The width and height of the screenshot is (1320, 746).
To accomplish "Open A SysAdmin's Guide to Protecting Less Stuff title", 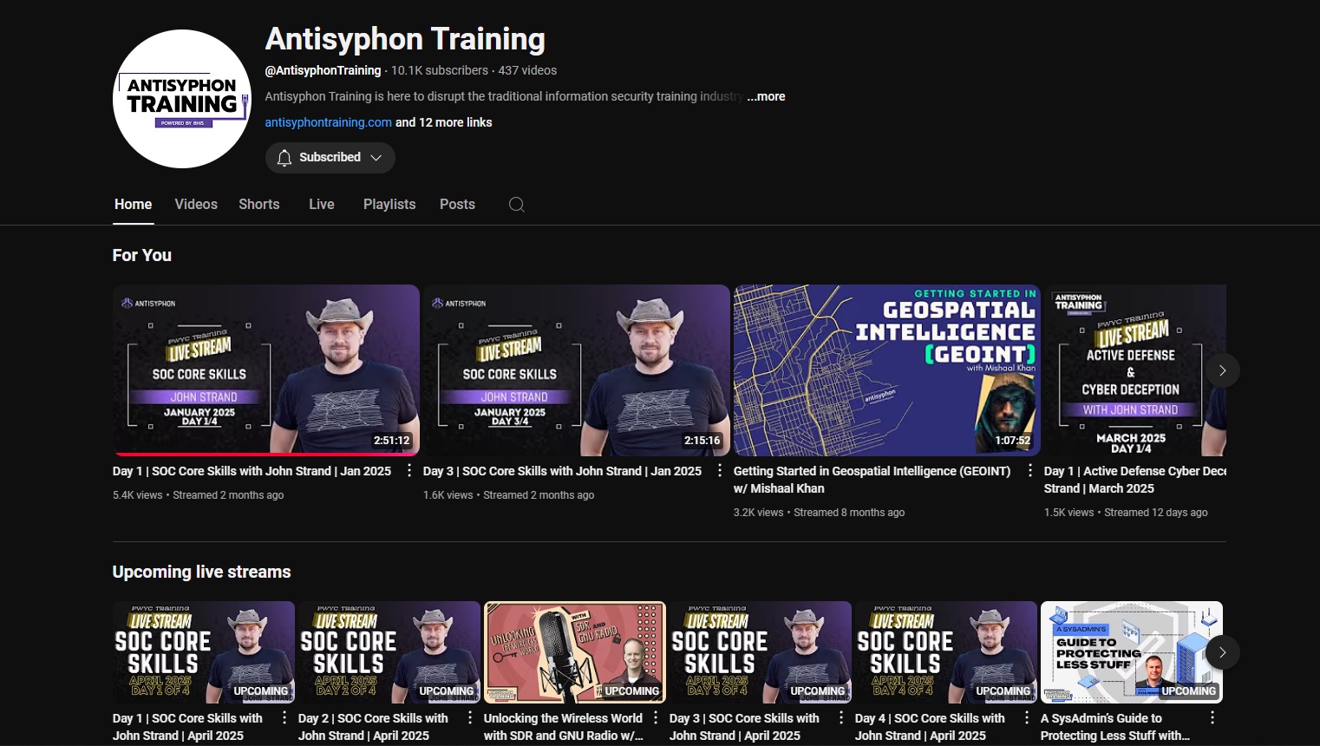I will pyautogui.click(x=1115, y=727).
